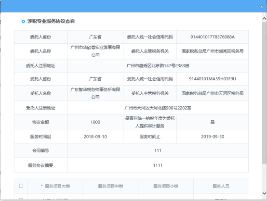Click the agreement amount value 1000

pos(95,122)
